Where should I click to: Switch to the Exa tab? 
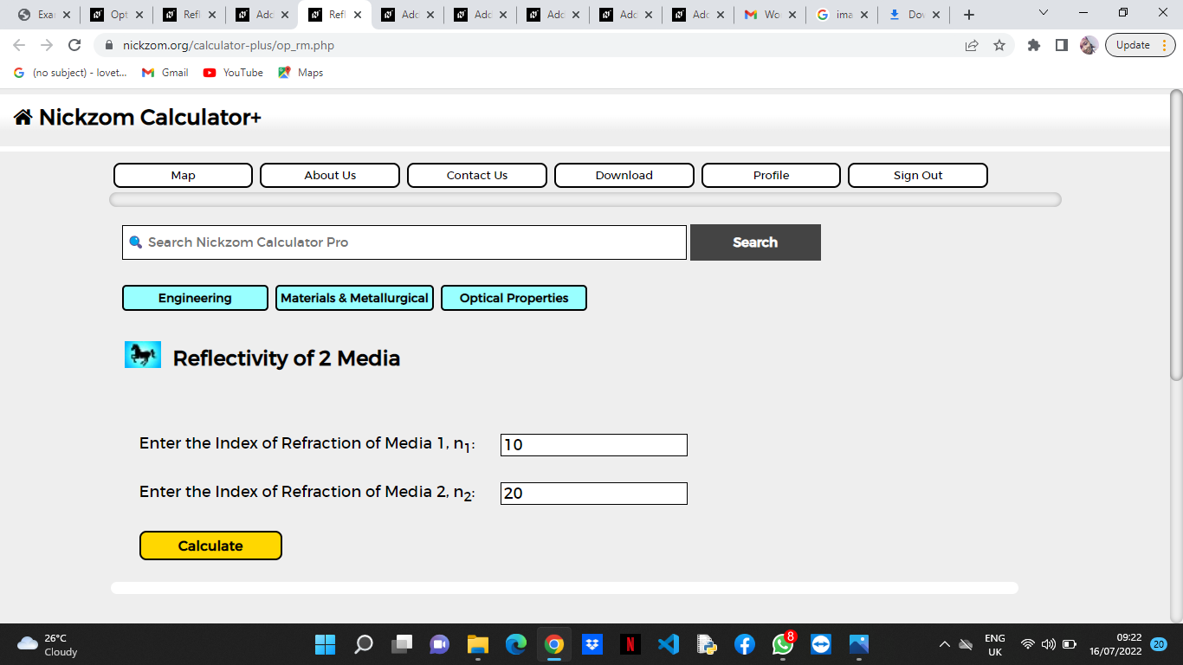pos(43,15)
